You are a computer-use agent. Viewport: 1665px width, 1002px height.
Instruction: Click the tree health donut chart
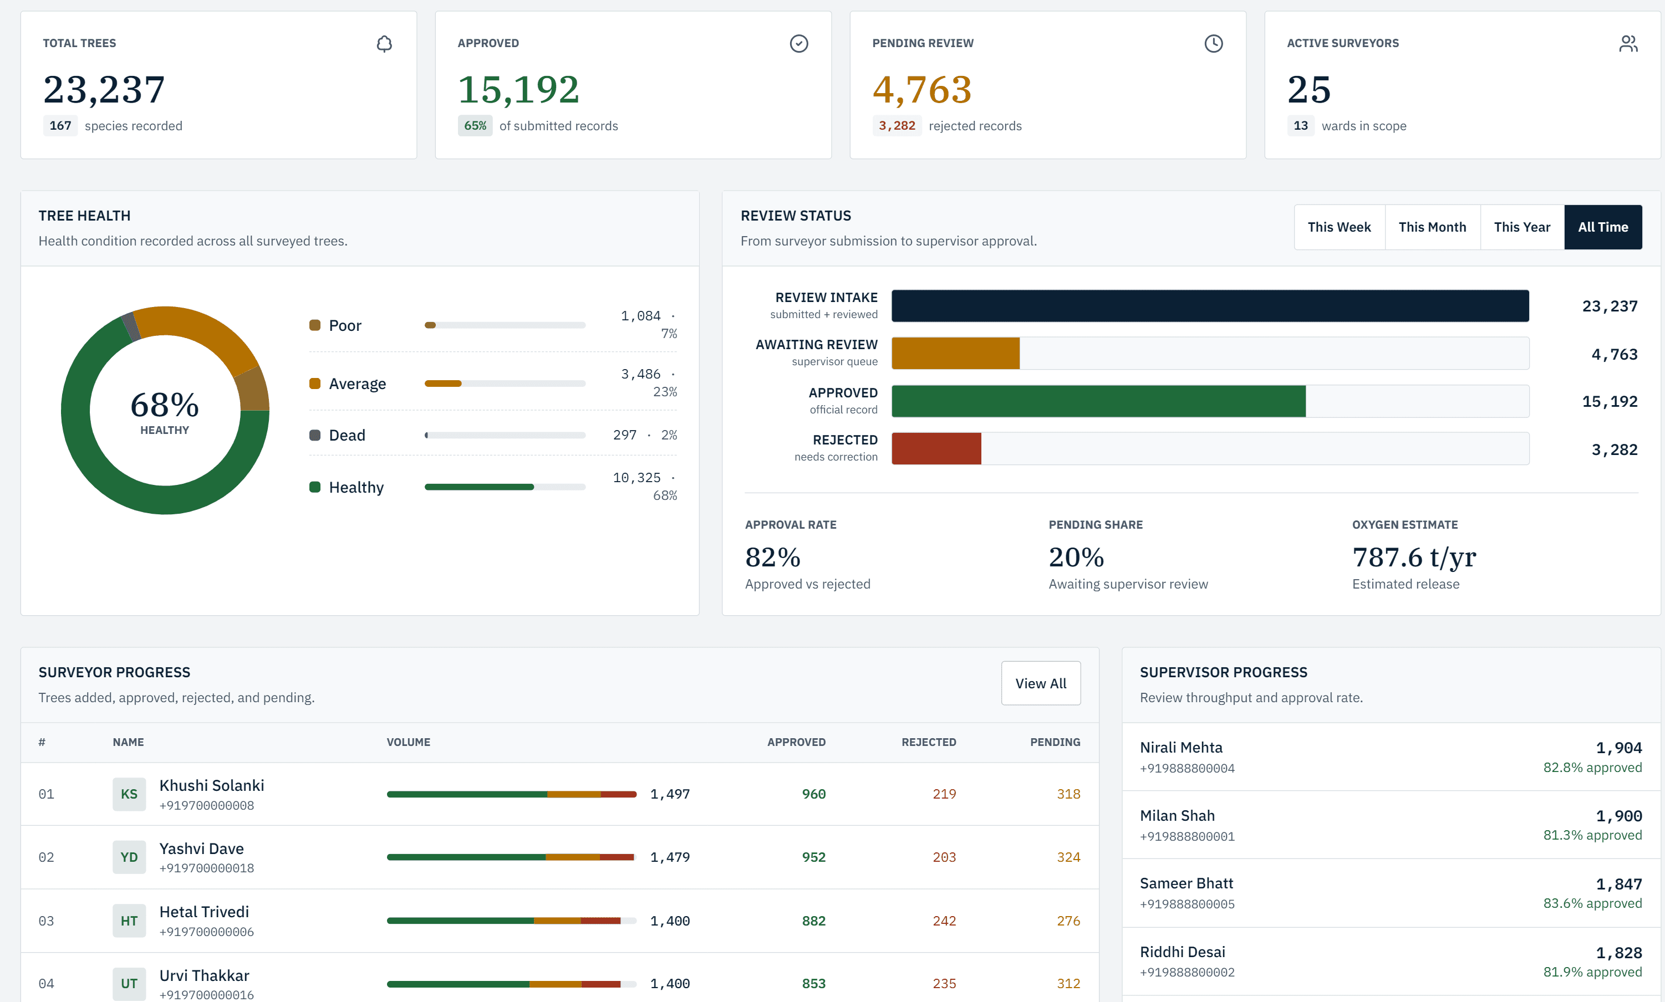pos(165,411)
